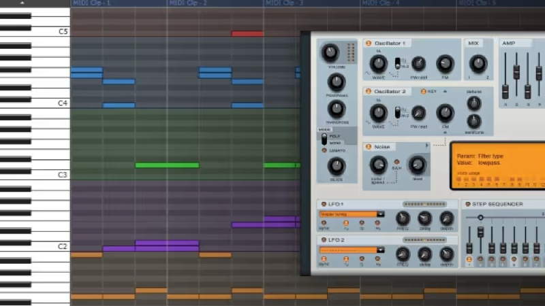Image resolution: width=545 pixels, height=306 pixels.
Task: Click LFO 1 delay knob
Action: tap(424, 218)
